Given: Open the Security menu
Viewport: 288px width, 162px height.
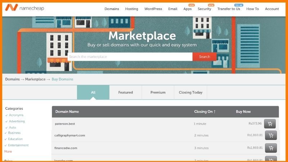Looking at the screenshot, I should 204,9.
